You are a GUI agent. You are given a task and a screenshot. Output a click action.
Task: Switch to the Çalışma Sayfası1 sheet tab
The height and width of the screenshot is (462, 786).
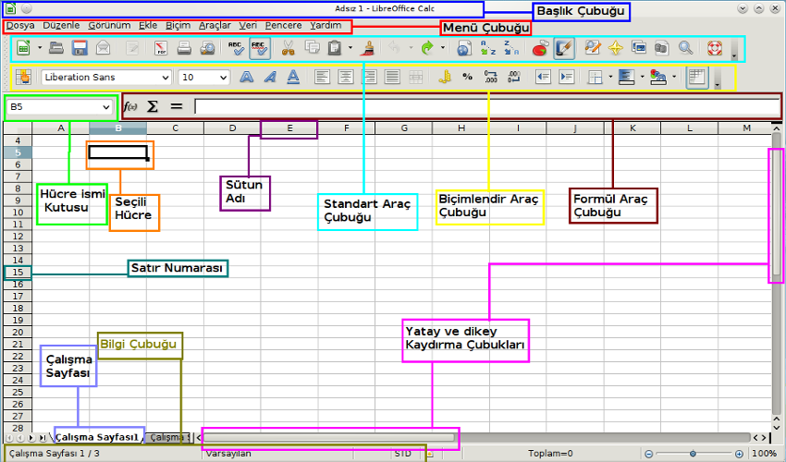pos(97,437)
